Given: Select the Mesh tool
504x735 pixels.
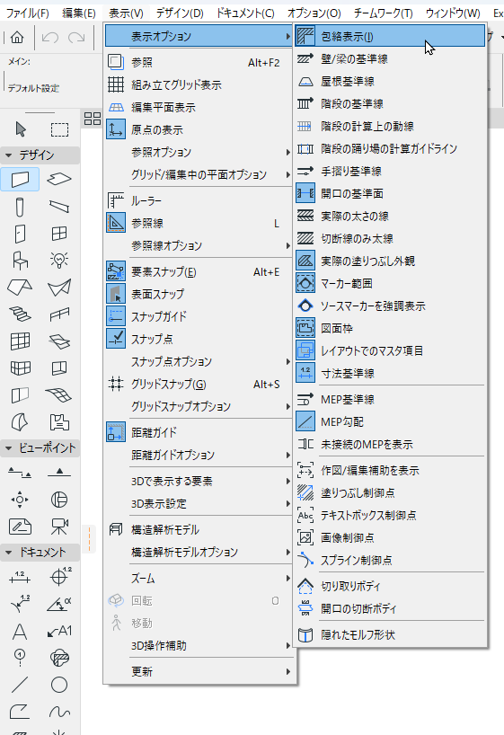Looking at the screenshot, I should (x=59, y=395).
